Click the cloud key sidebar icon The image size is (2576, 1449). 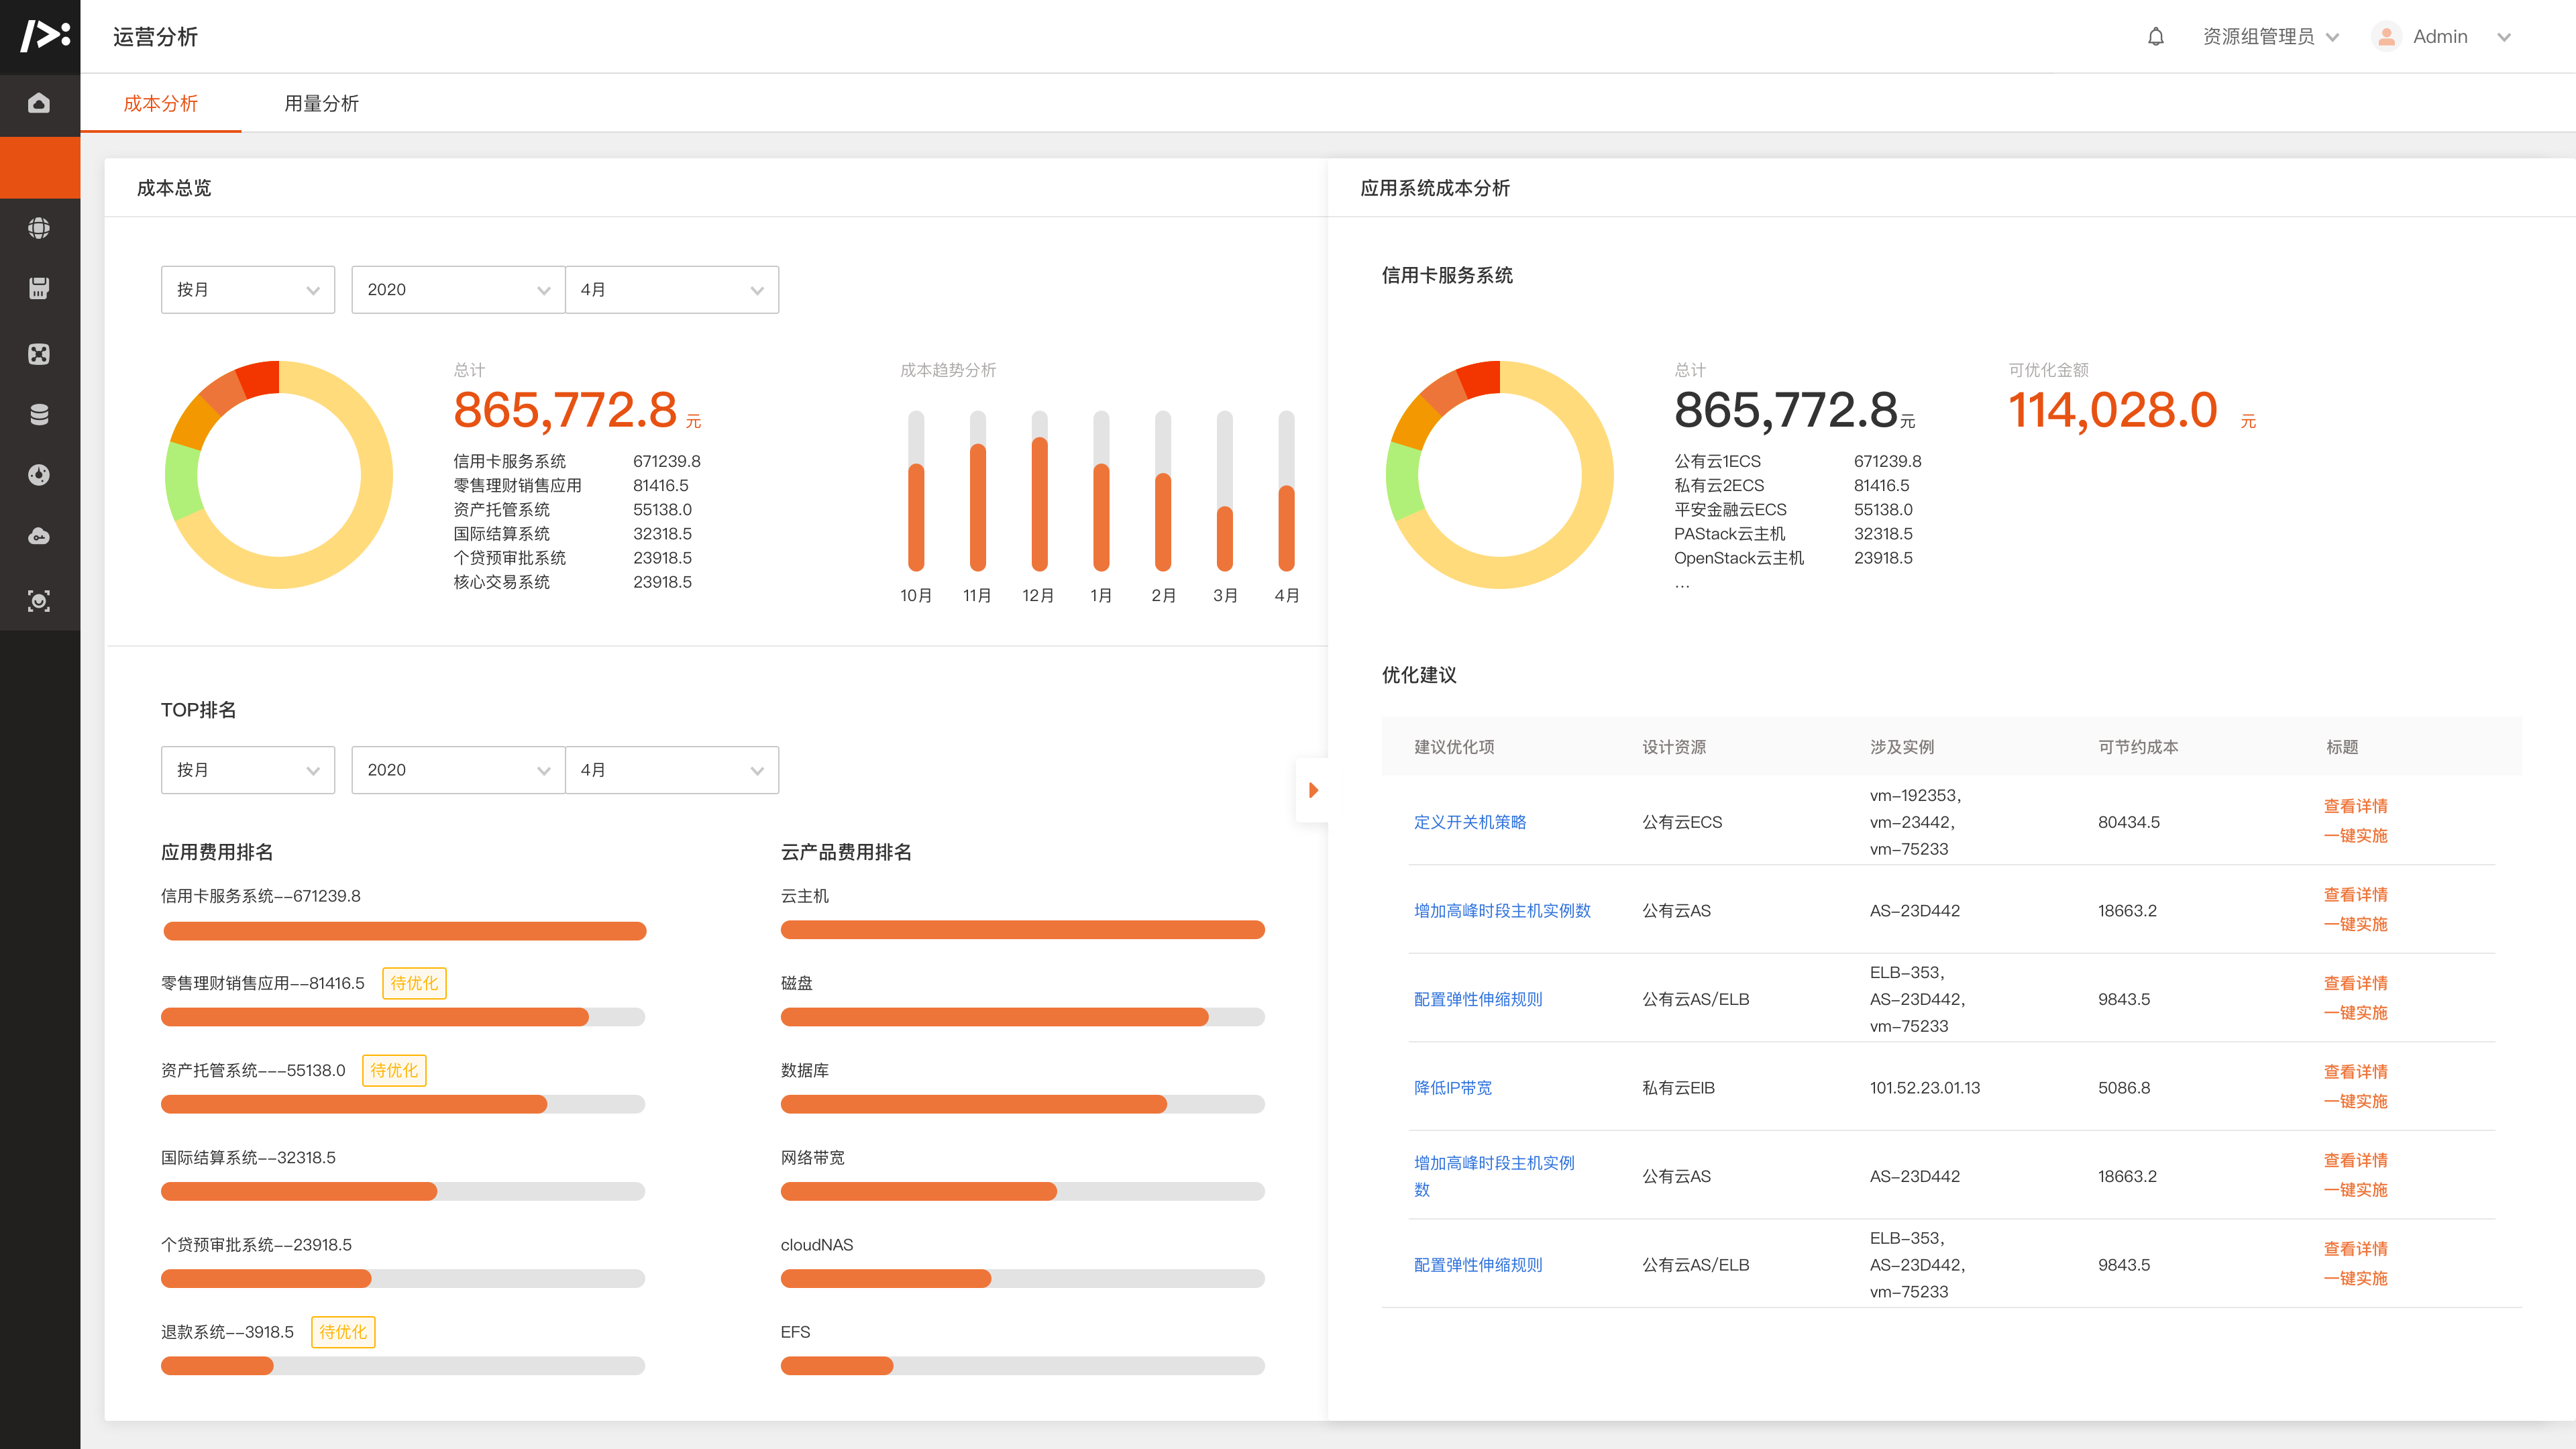(39, 537)
